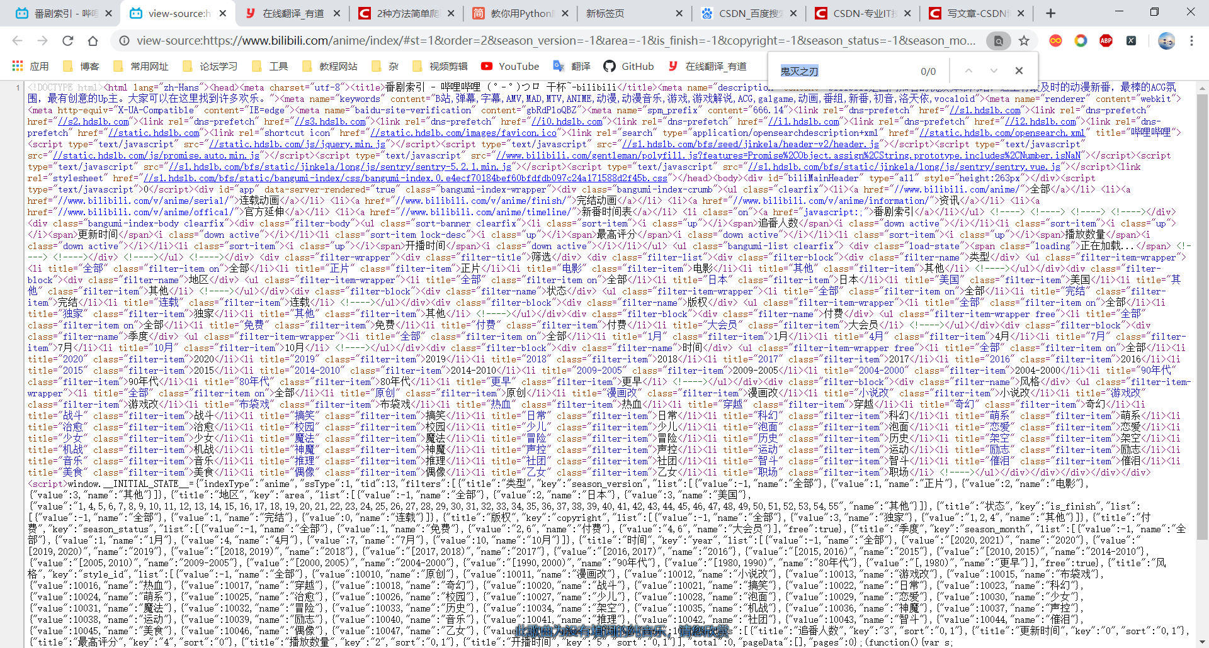The width and height of the screenshot is (1209, 648).
Task: Click the scrollbar down arrow
Action: click(1202, 642)
